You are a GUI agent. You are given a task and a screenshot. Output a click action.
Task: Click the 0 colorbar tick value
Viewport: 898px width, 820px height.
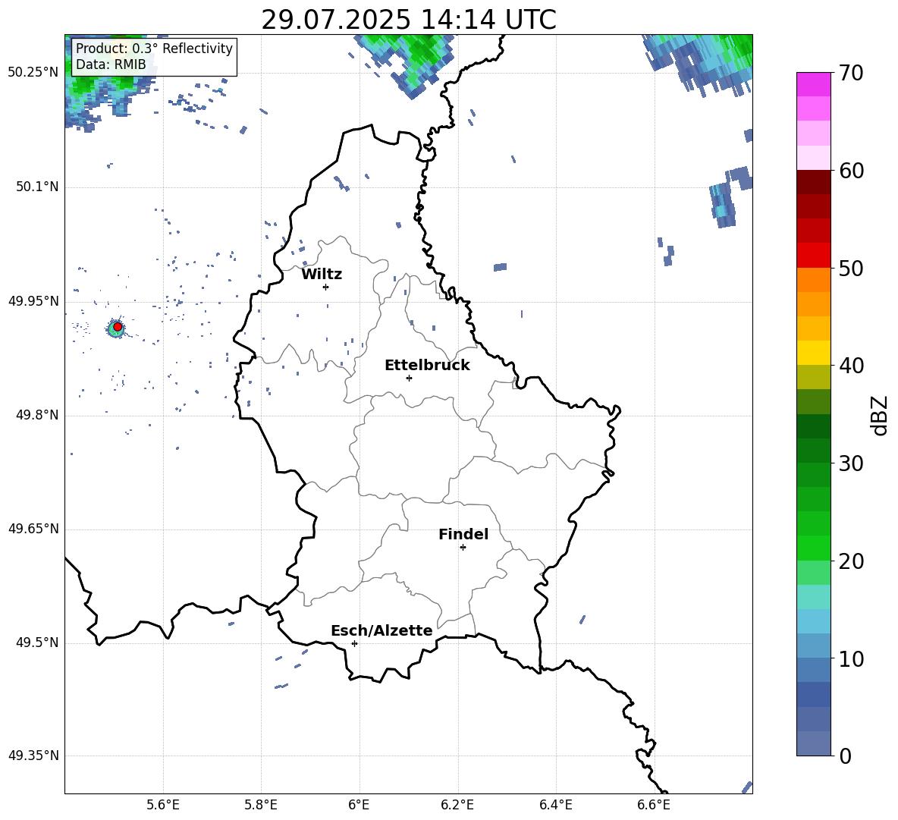coord(845,756)
